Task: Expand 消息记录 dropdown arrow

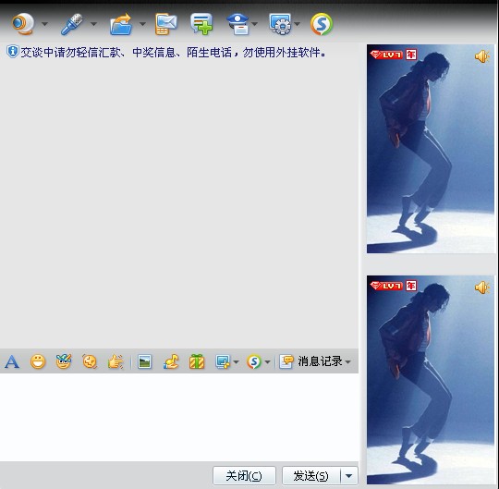Action: pos(347,362)
